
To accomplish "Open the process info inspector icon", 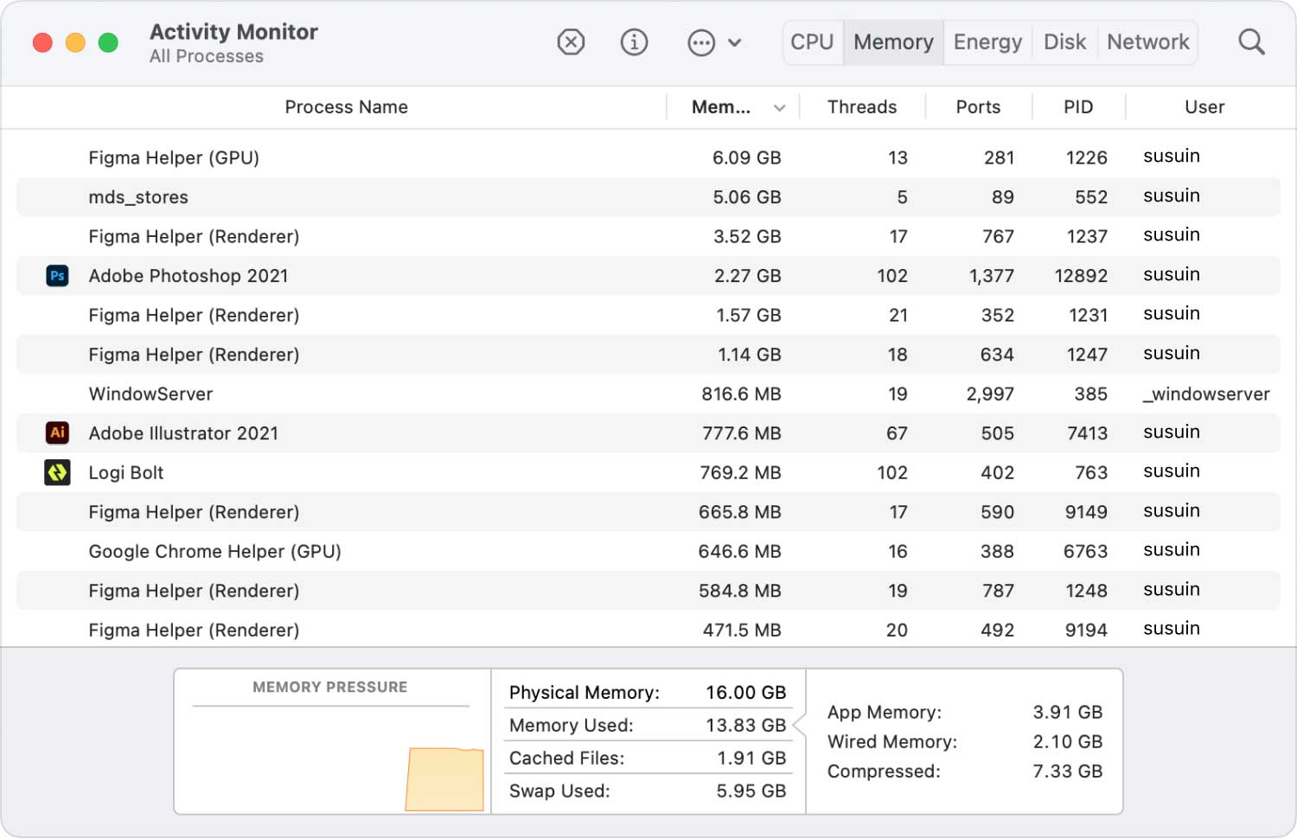I will (634, 42).
